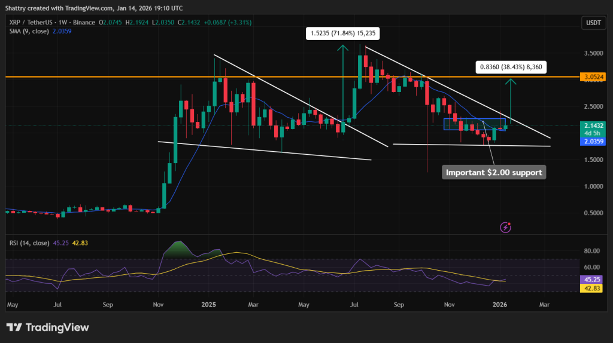Click the 2026 marker on the time axis
613x343 pixels.
499,304
